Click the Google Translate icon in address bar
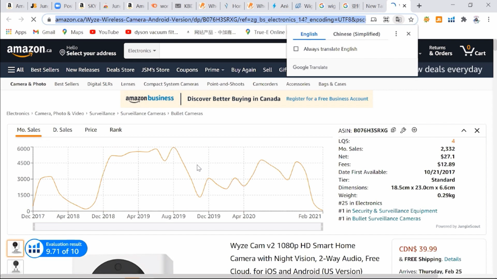Viewport: 497px width, 279px height. (x=398, y=19)
